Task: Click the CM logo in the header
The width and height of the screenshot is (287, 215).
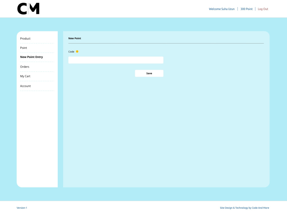Action: 28,9
